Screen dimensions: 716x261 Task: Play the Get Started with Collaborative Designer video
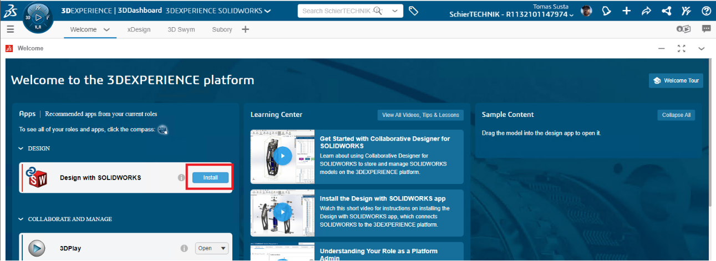point(283,156)
